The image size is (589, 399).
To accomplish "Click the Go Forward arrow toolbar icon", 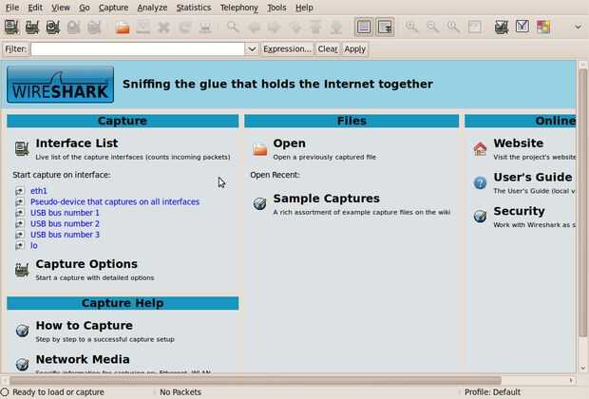I will 275,27.
